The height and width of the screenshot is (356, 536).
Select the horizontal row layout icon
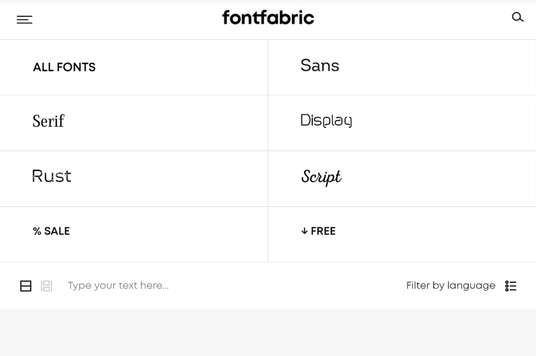click(26, 286)
